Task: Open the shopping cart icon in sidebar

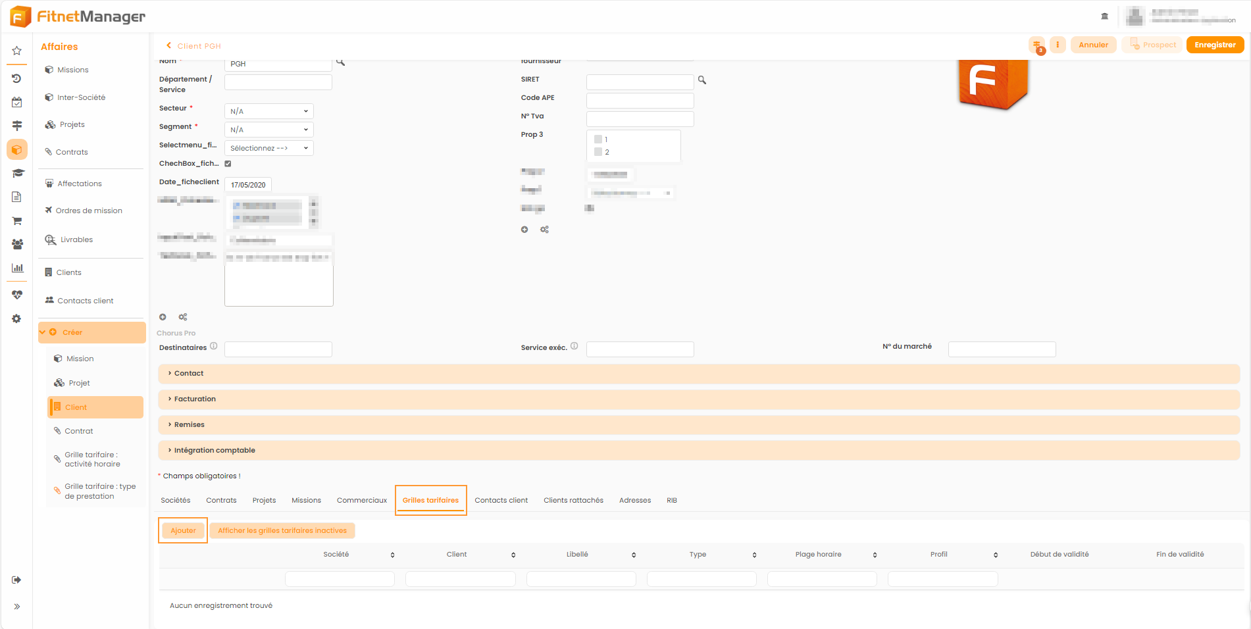Action: tap(17, 221)
